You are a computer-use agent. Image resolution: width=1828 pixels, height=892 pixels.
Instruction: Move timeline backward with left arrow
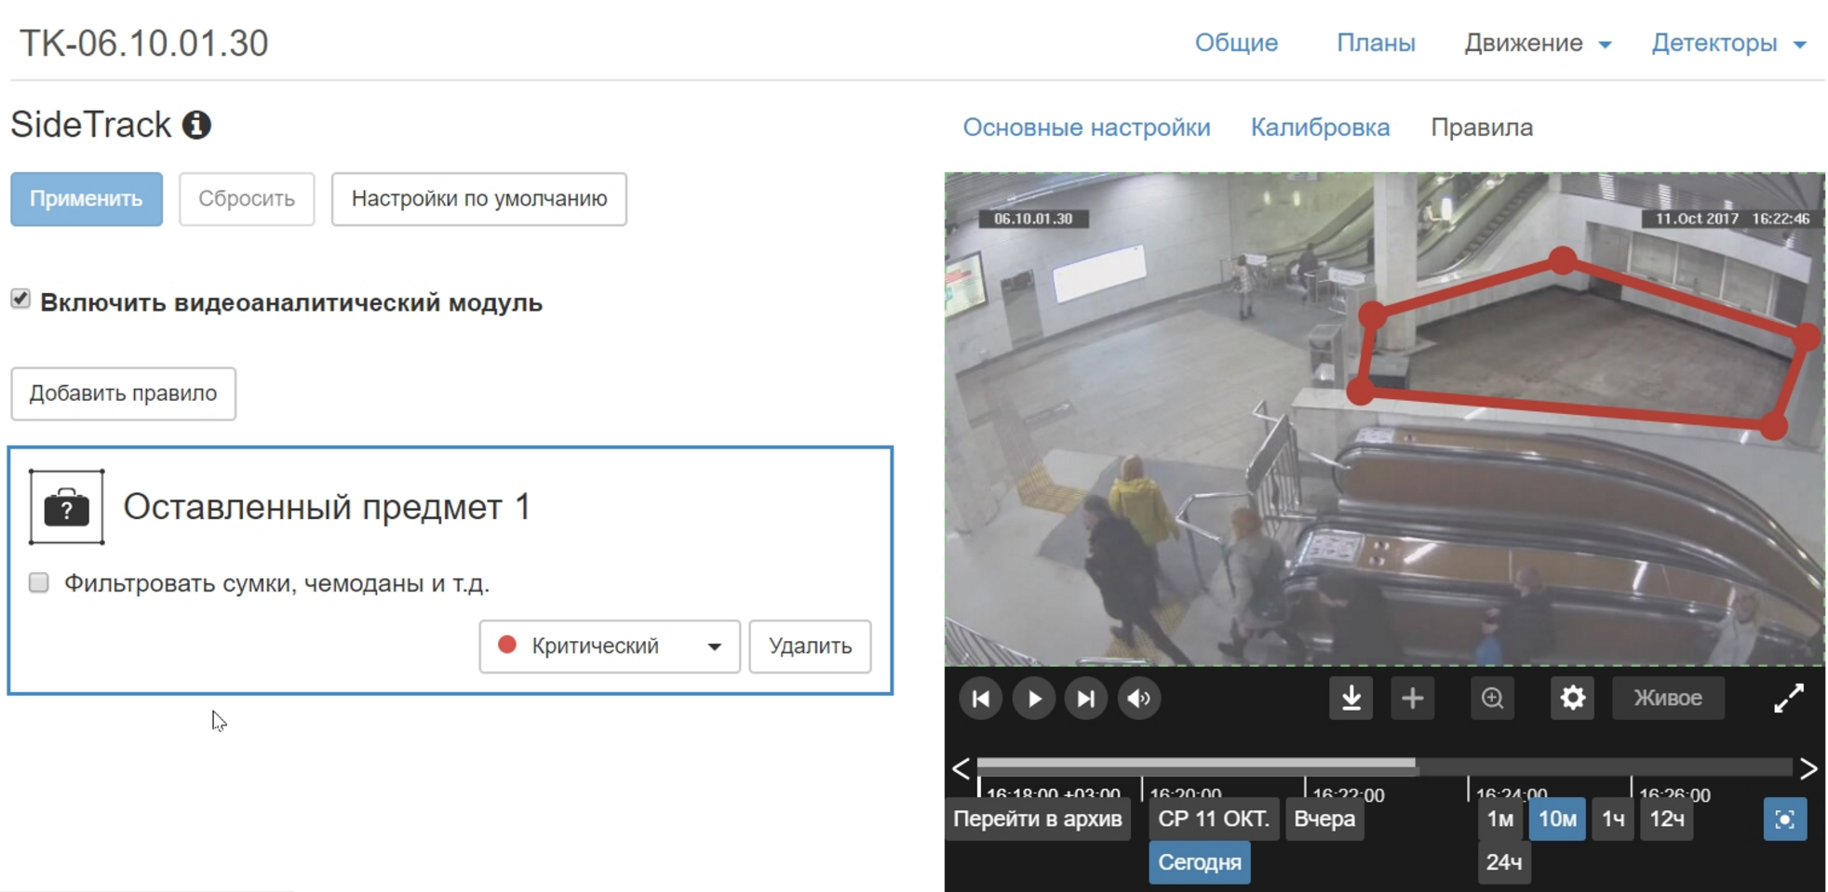[961, 768]
